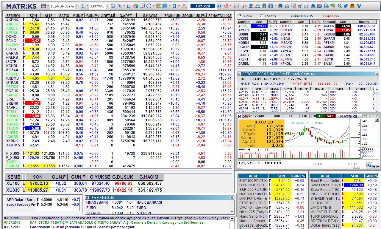
Task: Toggle the GUN period button in chart
Action: [277, 116]
